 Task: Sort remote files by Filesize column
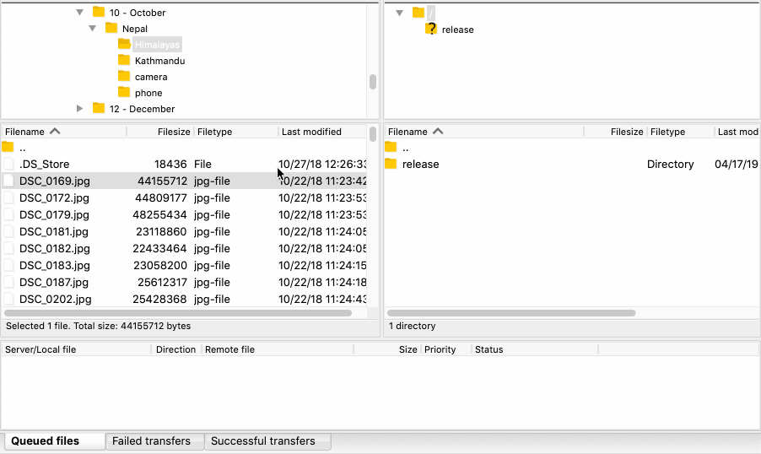[x=615, y=132]
